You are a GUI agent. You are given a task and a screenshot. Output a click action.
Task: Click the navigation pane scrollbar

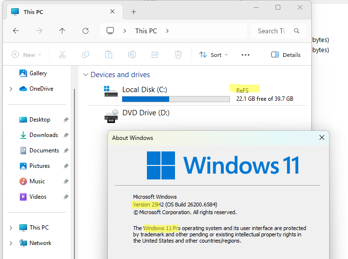pos(74,173)
